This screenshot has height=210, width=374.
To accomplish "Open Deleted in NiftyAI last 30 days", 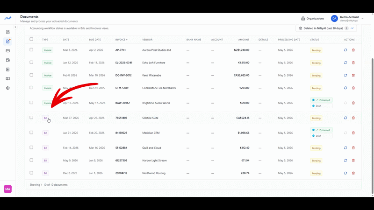I will [326, 28].
